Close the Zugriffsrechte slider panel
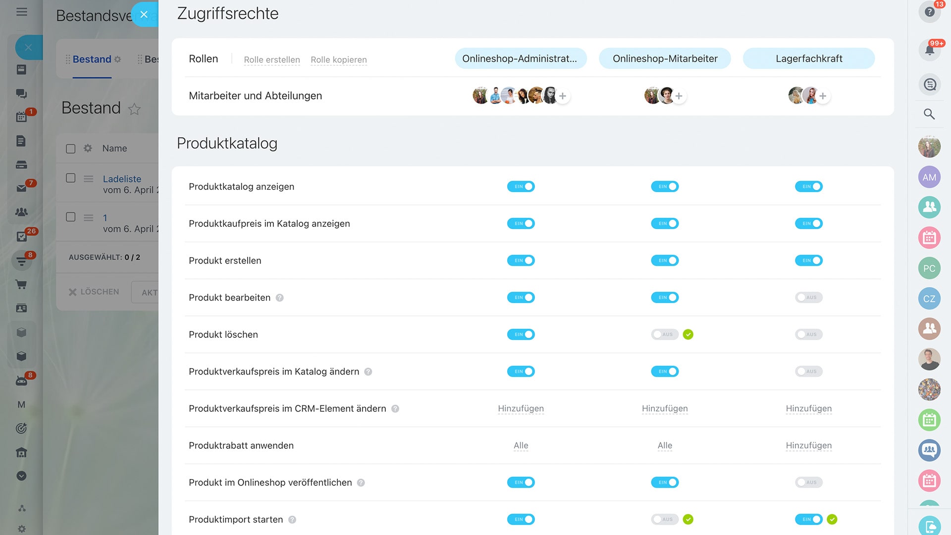Image resolution: width=951 pixels, height=535 pixels. click(144, 14)
